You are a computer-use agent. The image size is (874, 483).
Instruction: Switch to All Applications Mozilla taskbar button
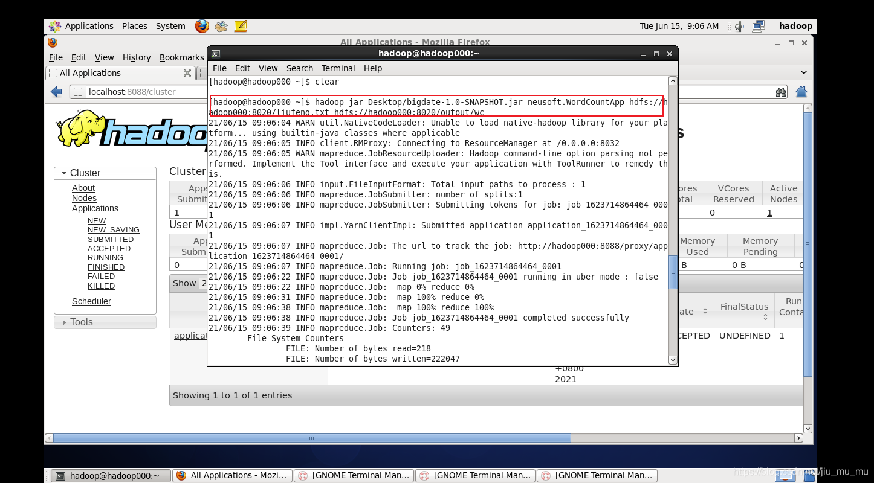click(233, 476)
